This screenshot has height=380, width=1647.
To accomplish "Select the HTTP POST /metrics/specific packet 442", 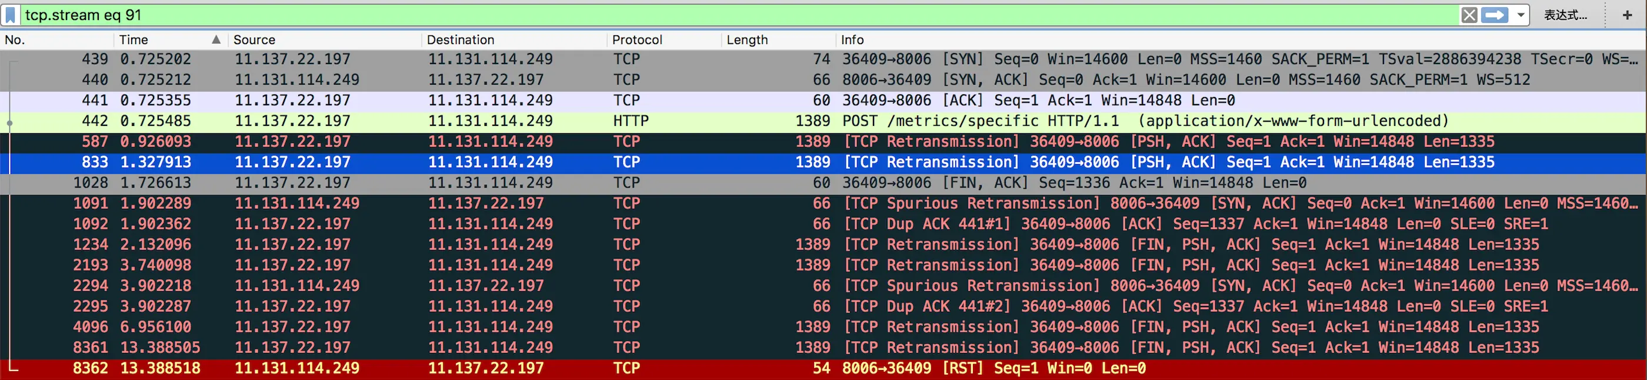I will 823,121.
